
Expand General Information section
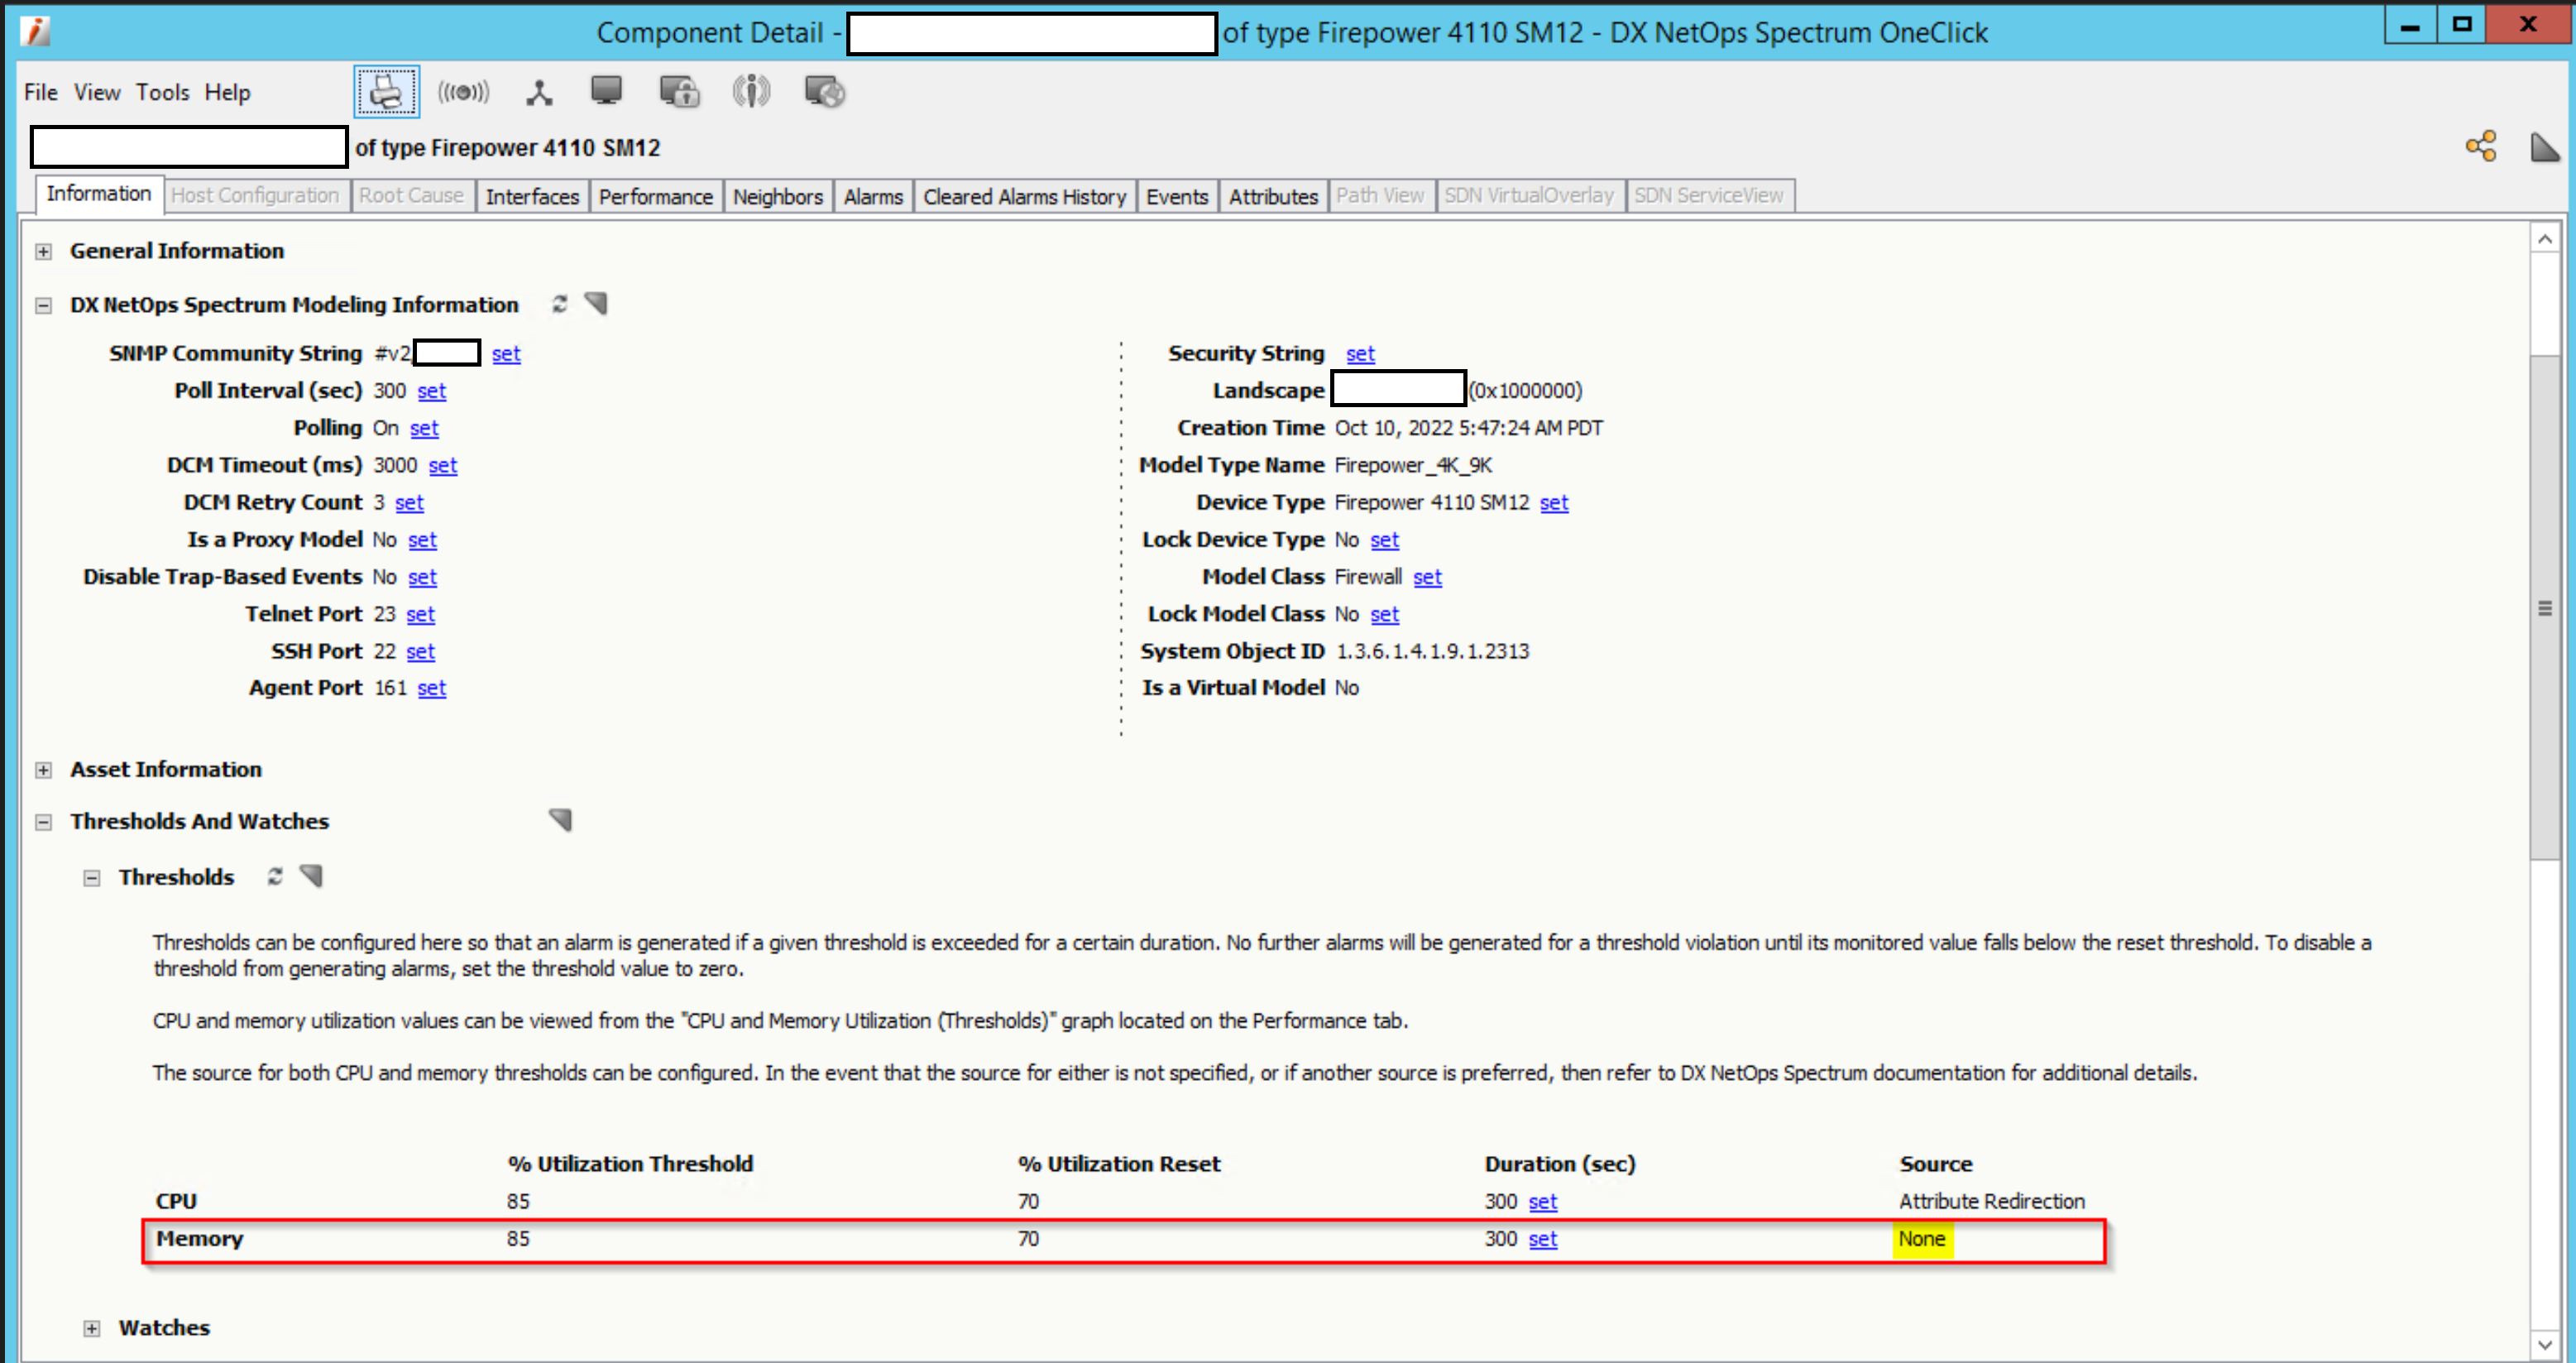pos(43,252)
